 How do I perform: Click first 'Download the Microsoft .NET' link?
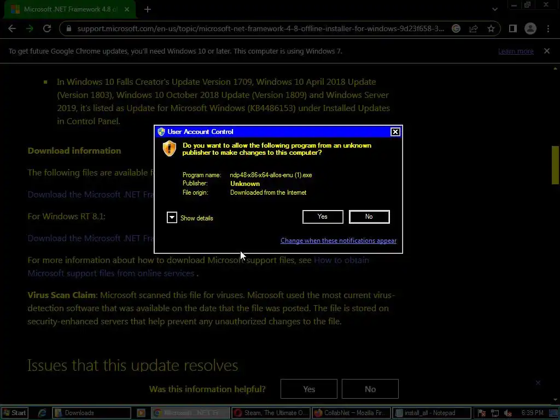91,194
